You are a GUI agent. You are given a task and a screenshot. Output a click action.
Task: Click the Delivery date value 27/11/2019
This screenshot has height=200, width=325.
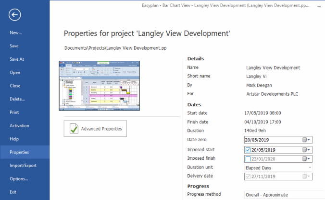click(263, 177)
